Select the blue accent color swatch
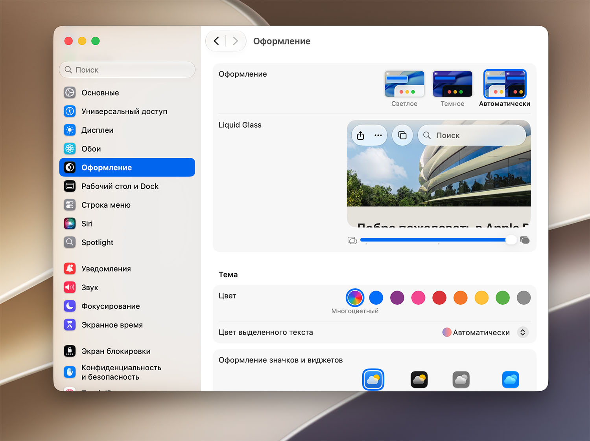The image size is (590, 441). [376, 298]
